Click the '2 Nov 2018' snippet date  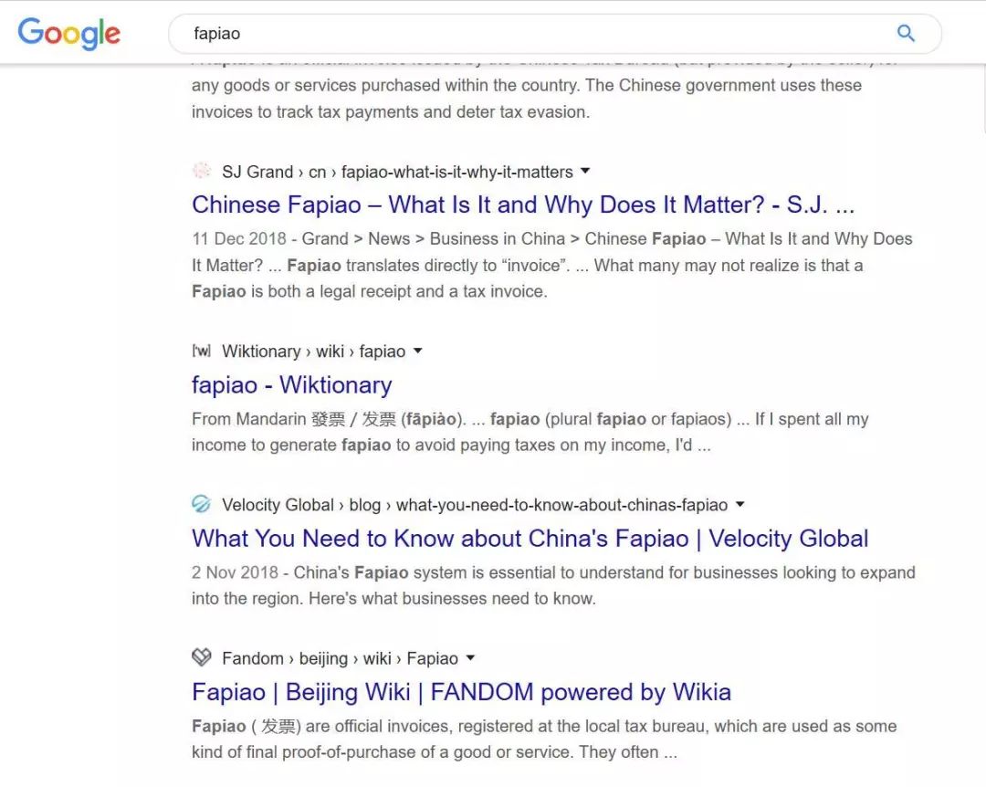click(x=236, y=572)
